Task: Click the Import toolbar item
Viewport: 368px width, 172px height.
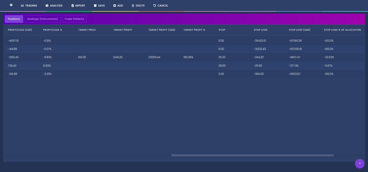Action: pyautogui.click(x=78, y=6)
